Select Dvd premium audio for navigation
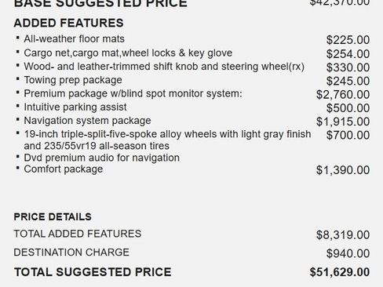383x287 pixels. coord(101,158)
